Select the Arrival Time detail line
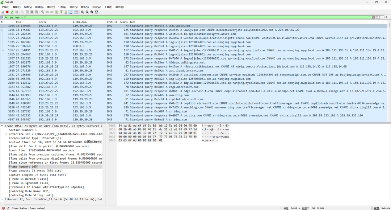Screen dimensions: 391x210 click(x=55, y=142)
